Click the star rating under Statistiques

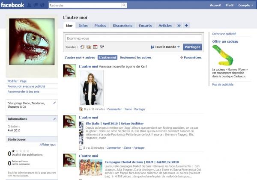tap(21, 151)
